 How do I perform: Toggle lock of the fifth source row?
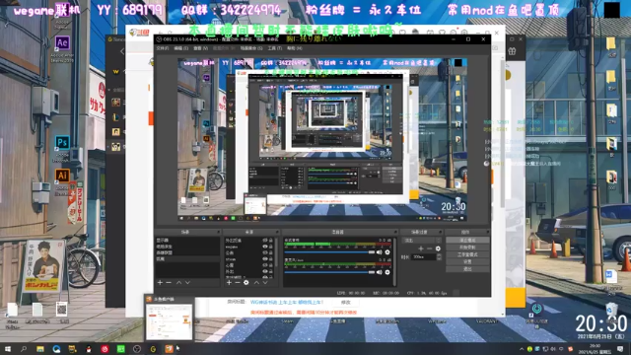click(271, 265)
